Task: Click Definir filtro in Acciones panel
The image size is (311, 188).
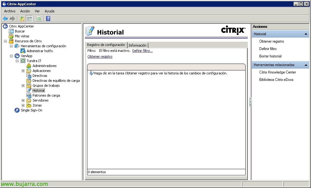Action: pyautogui.click(x=268, y=49)
